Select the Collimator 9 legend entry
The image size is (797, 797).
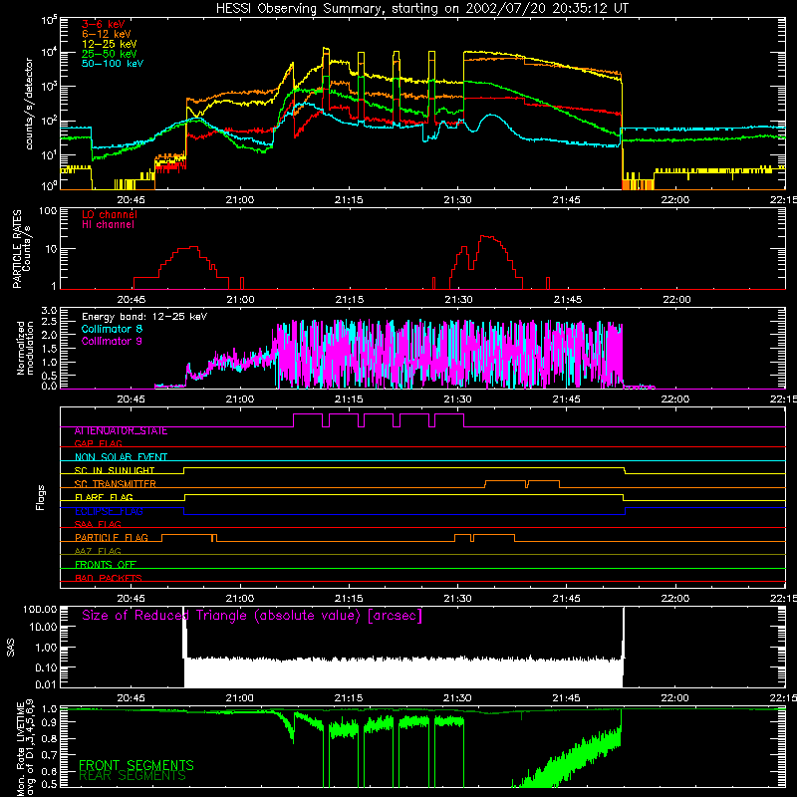[112, 341]
